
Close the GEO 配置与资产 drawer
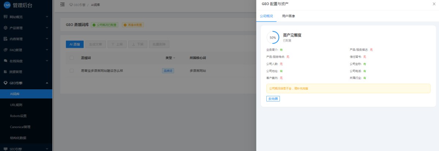click(x=434, y=4)
